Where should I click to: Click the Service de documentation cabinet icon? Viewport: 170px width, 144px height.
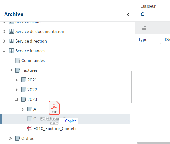tap(11, 31)
